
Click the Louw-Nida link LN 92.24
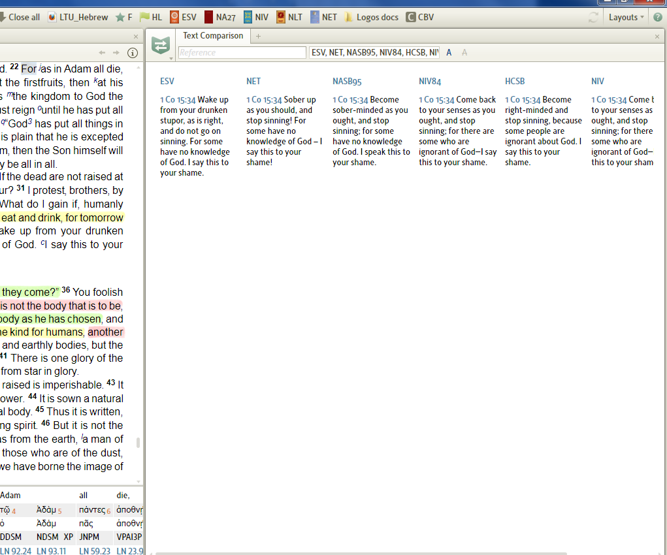(x=16, y=551)
